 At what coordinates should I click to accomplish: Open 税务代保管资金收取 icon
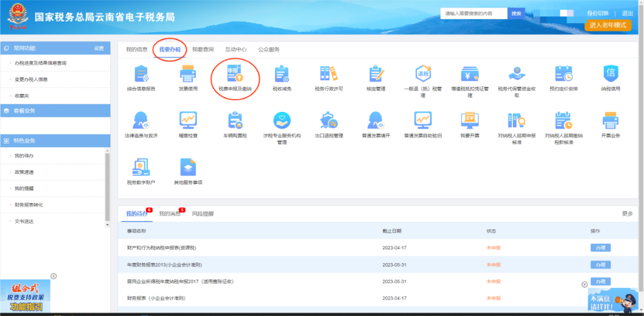[516, 74]
